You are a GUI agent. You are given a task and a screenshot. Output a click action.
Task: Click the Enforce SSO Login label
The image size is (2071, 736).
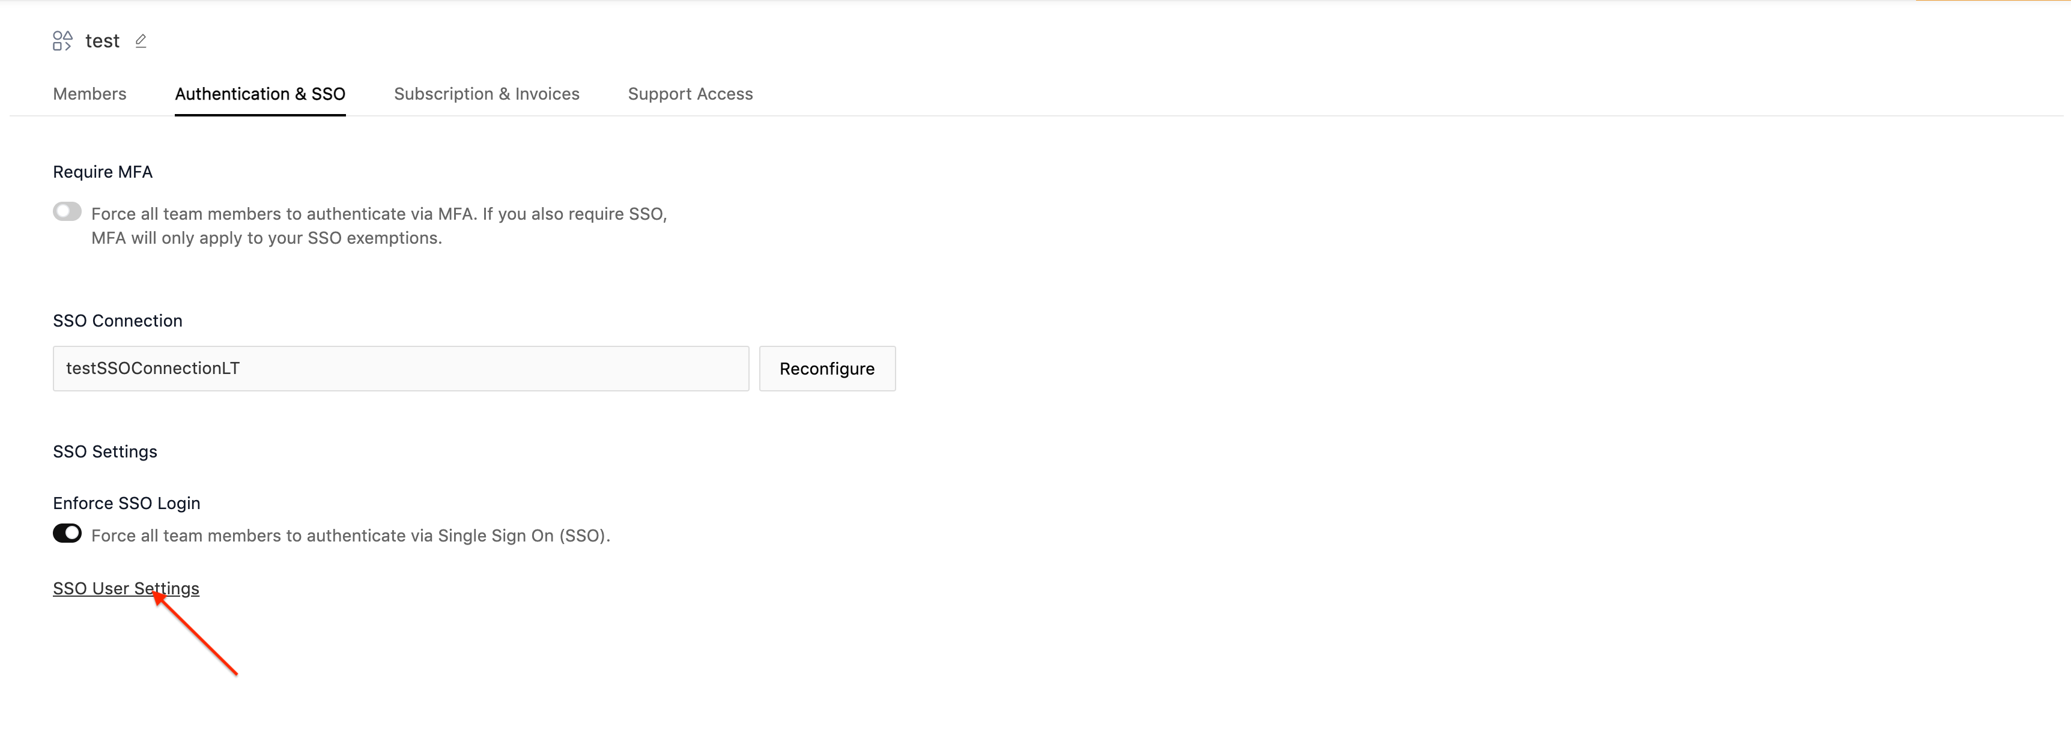click(126, 503)
